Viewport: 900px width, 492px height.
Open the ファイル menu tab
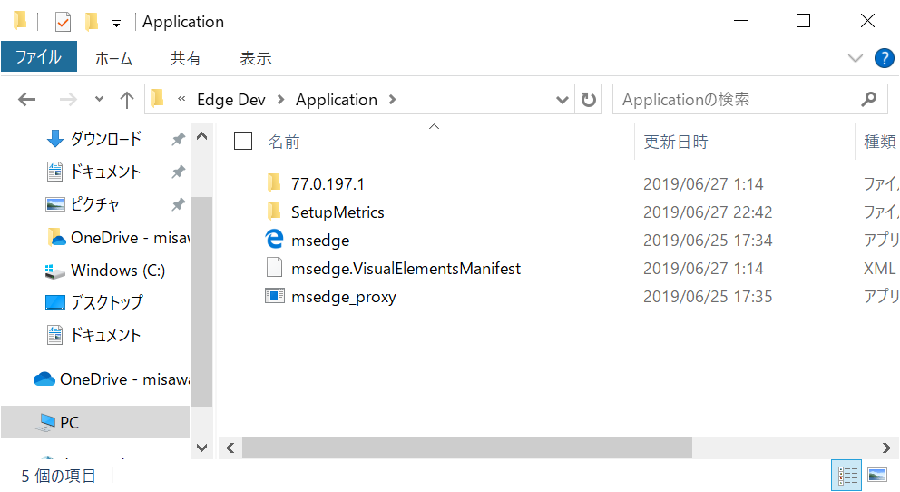(x=38, y=57)
